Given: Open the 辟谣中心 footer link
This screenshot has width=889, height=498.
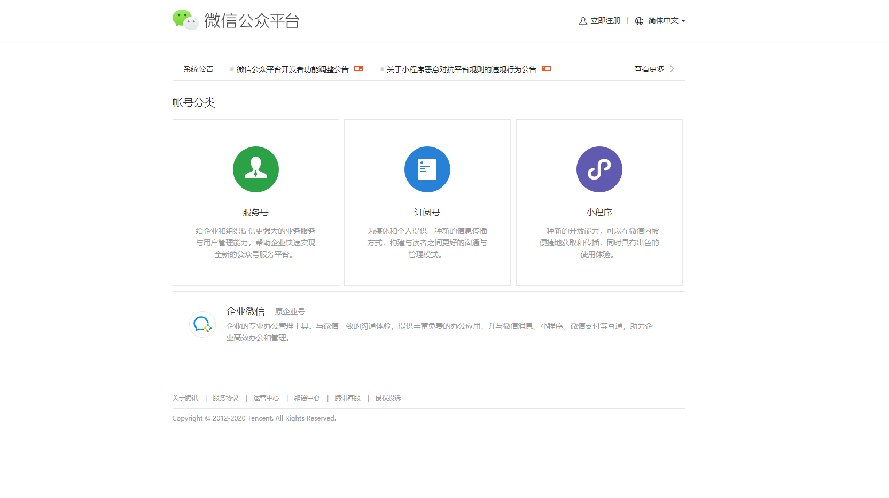Looking at the screenshot, I should [x=307, y=398].
